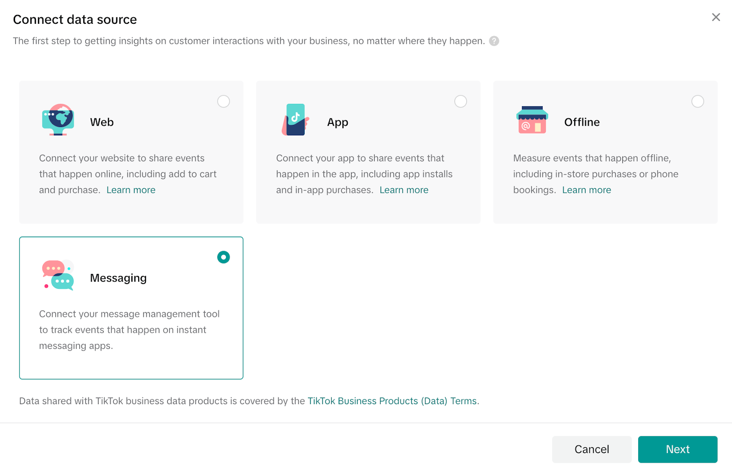Click the Next button
The image size is (732, 465).
(x=678, y=449)
